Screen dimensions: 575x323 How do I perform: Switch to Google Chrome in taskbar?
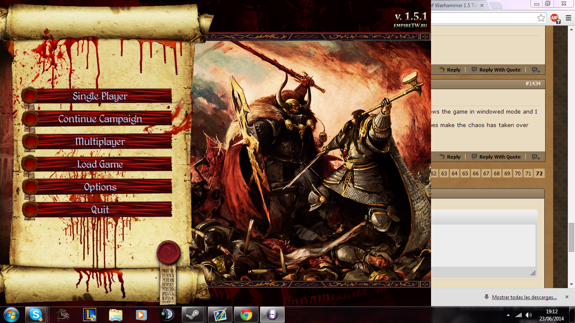pos(246,315)
